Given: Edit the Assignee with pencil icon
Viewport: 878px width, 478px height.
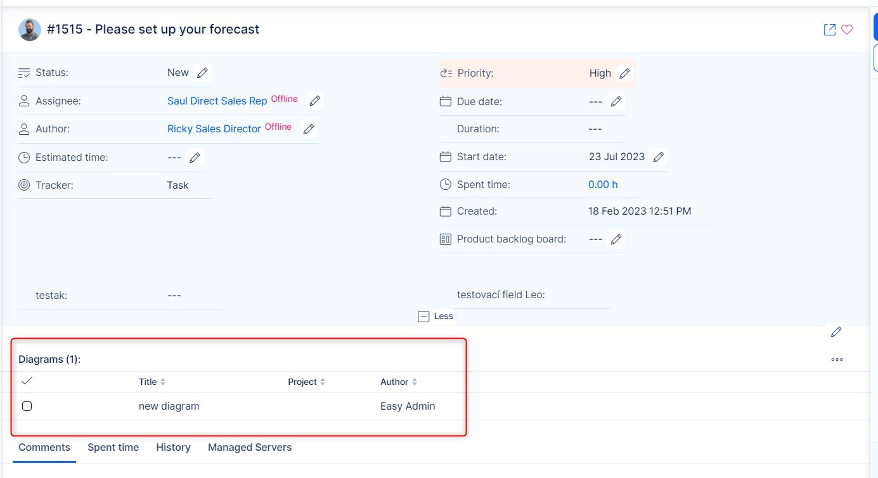Looking at the screenshot, I should [314, 101].
